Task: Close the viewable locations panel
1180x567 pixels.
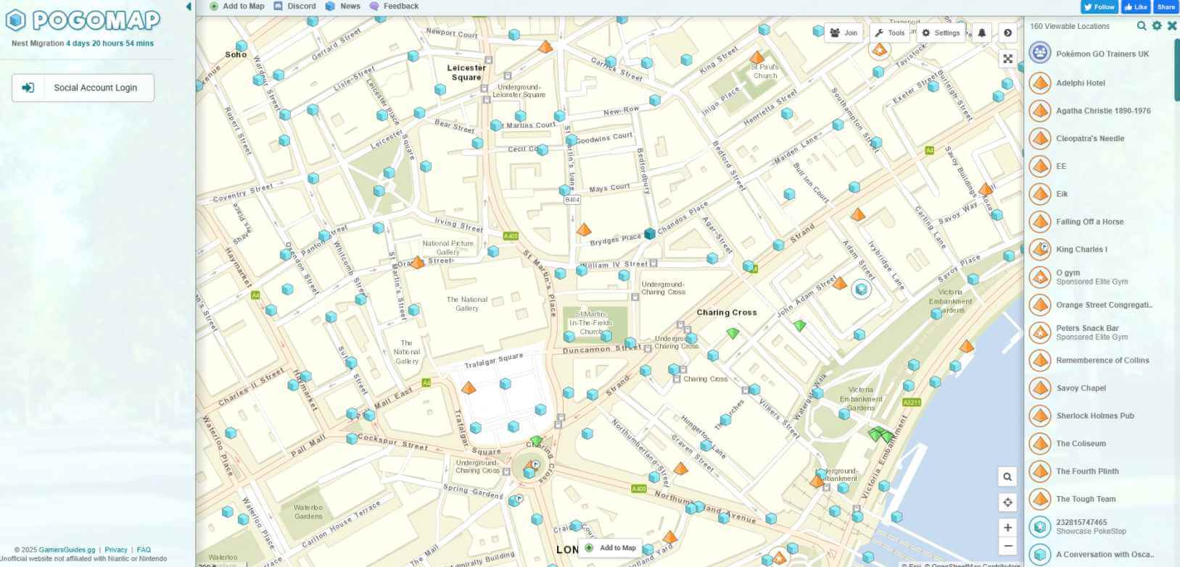Action: (1171, 26)
